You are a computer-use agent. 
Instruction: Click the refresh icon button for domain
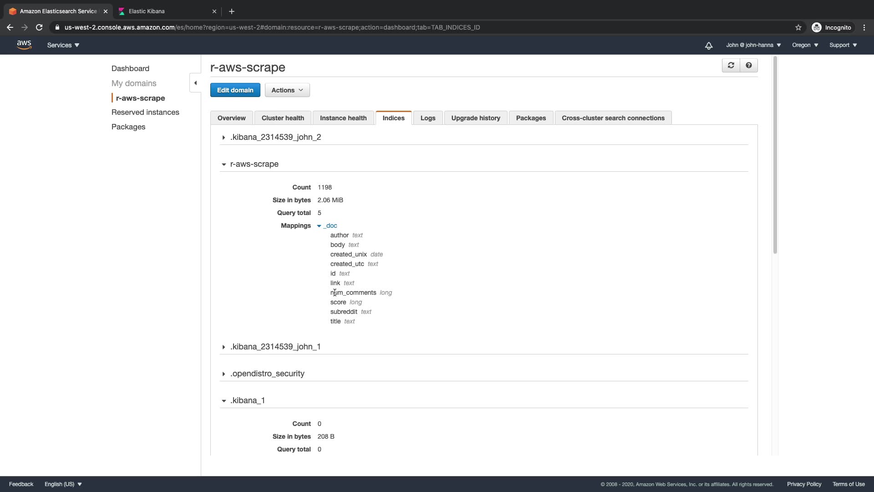coord(731,66)
